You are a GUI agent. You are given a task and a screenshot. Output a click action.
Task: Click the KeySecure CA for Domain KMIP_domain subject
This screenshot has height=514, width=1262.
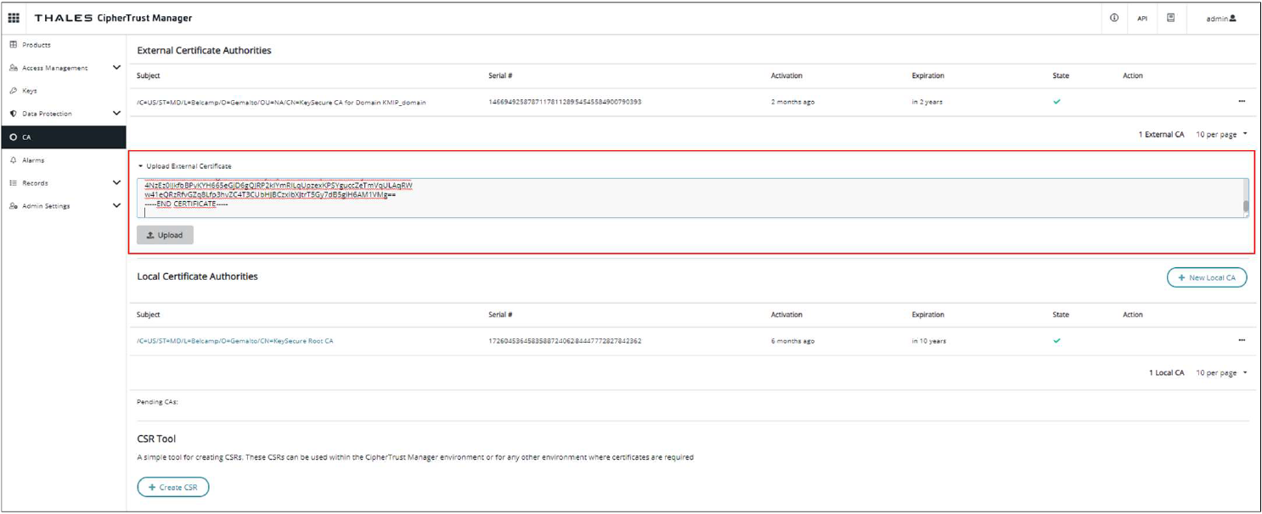[281, 102]
